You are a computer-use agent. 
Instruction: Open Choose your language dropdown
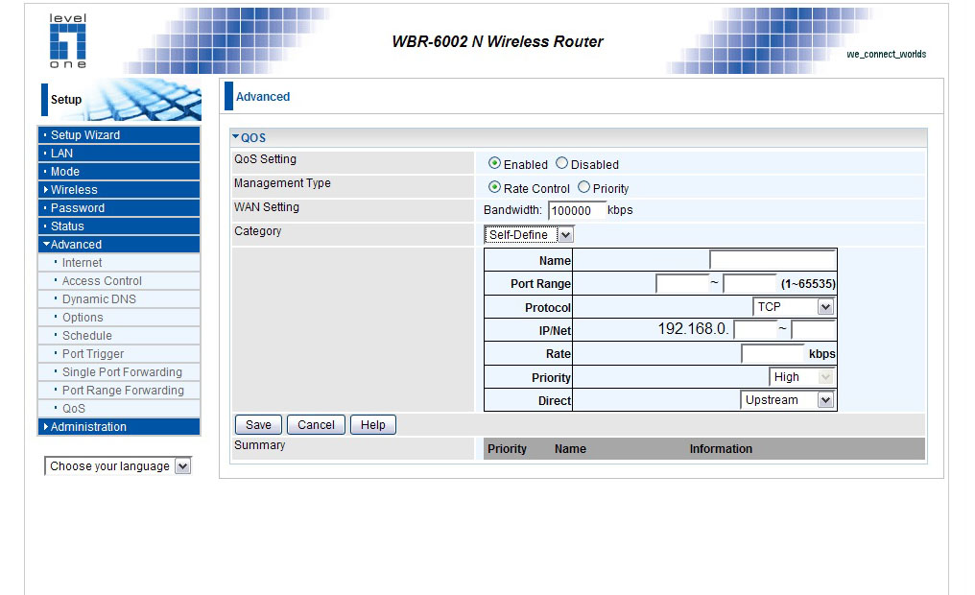pyautogui.click(x=117, y=466)
